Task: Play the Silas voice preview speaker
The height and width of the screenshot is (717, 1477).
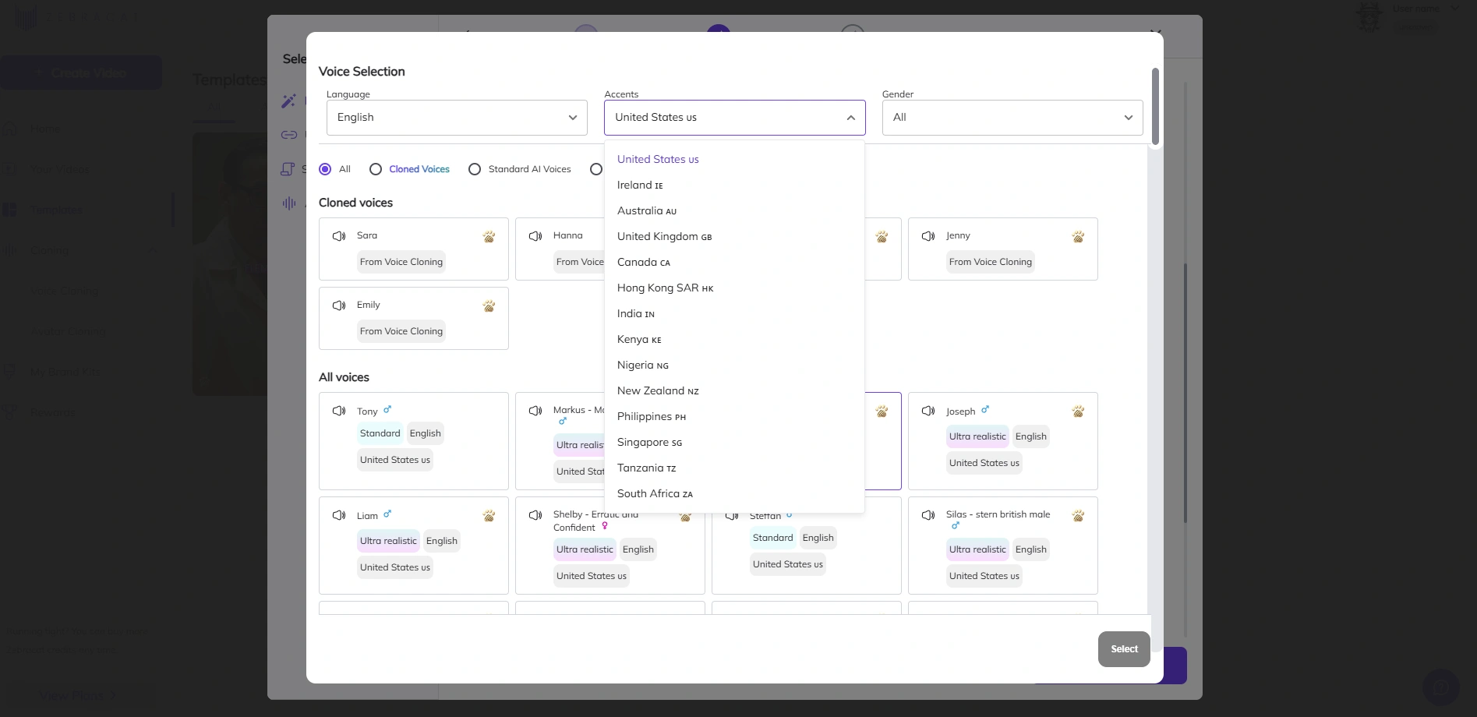Action: point(928,515)
